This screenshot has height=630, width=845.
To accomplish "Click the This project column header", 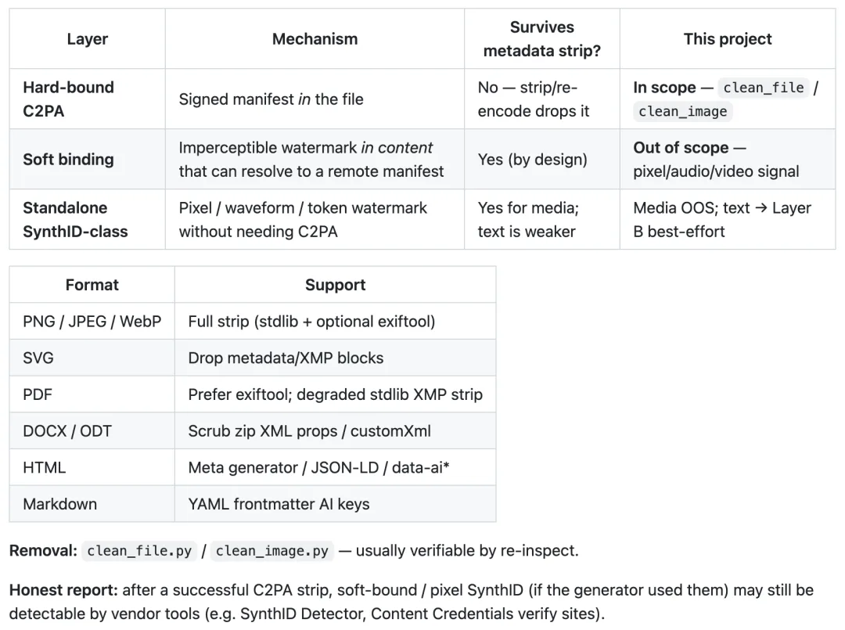I will click(x=728, y=39).
